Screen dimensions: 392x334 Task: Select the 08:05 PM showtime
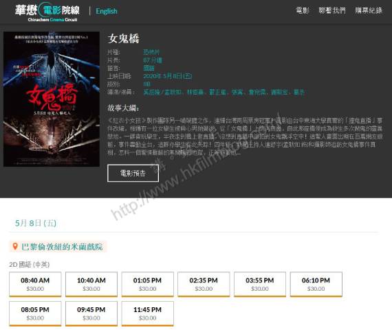35,313
